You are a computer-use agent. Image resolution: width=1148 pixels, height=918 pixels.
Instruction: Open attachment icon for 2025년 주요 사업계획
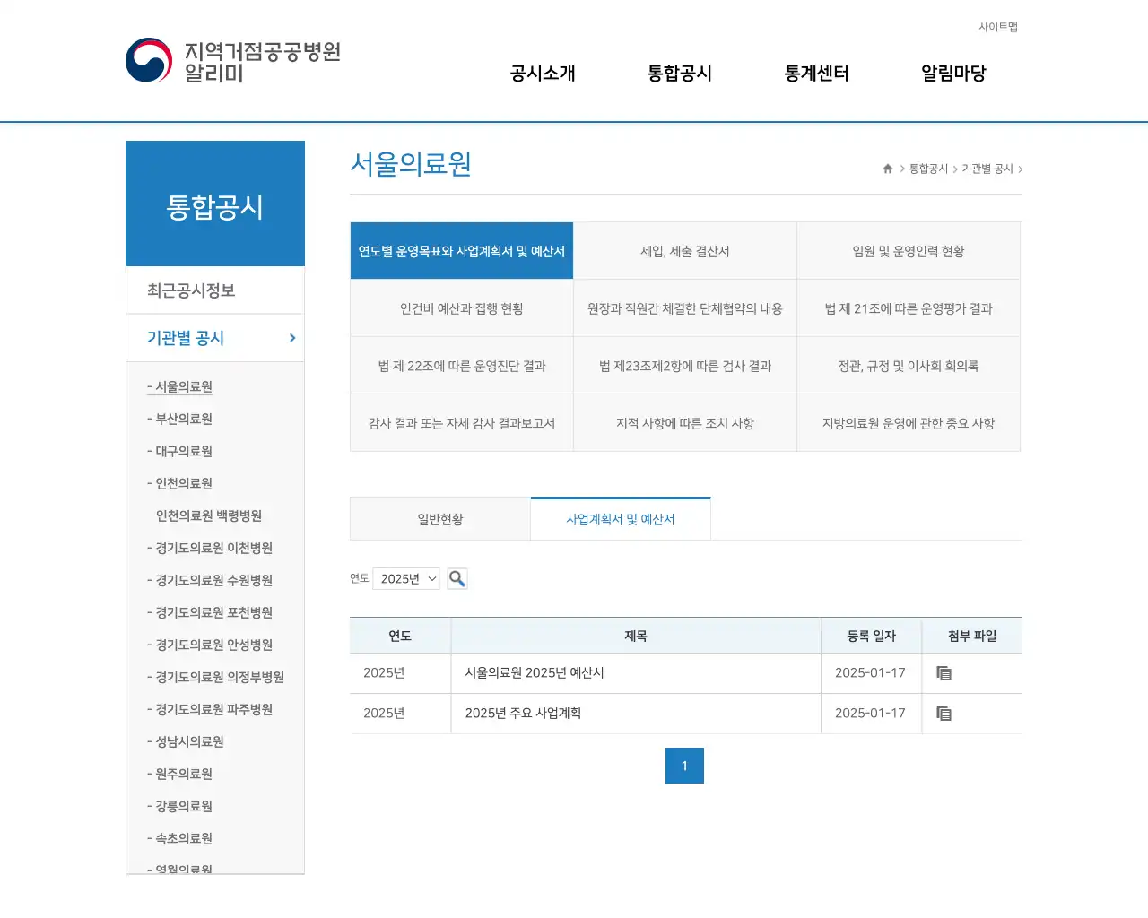944,714
